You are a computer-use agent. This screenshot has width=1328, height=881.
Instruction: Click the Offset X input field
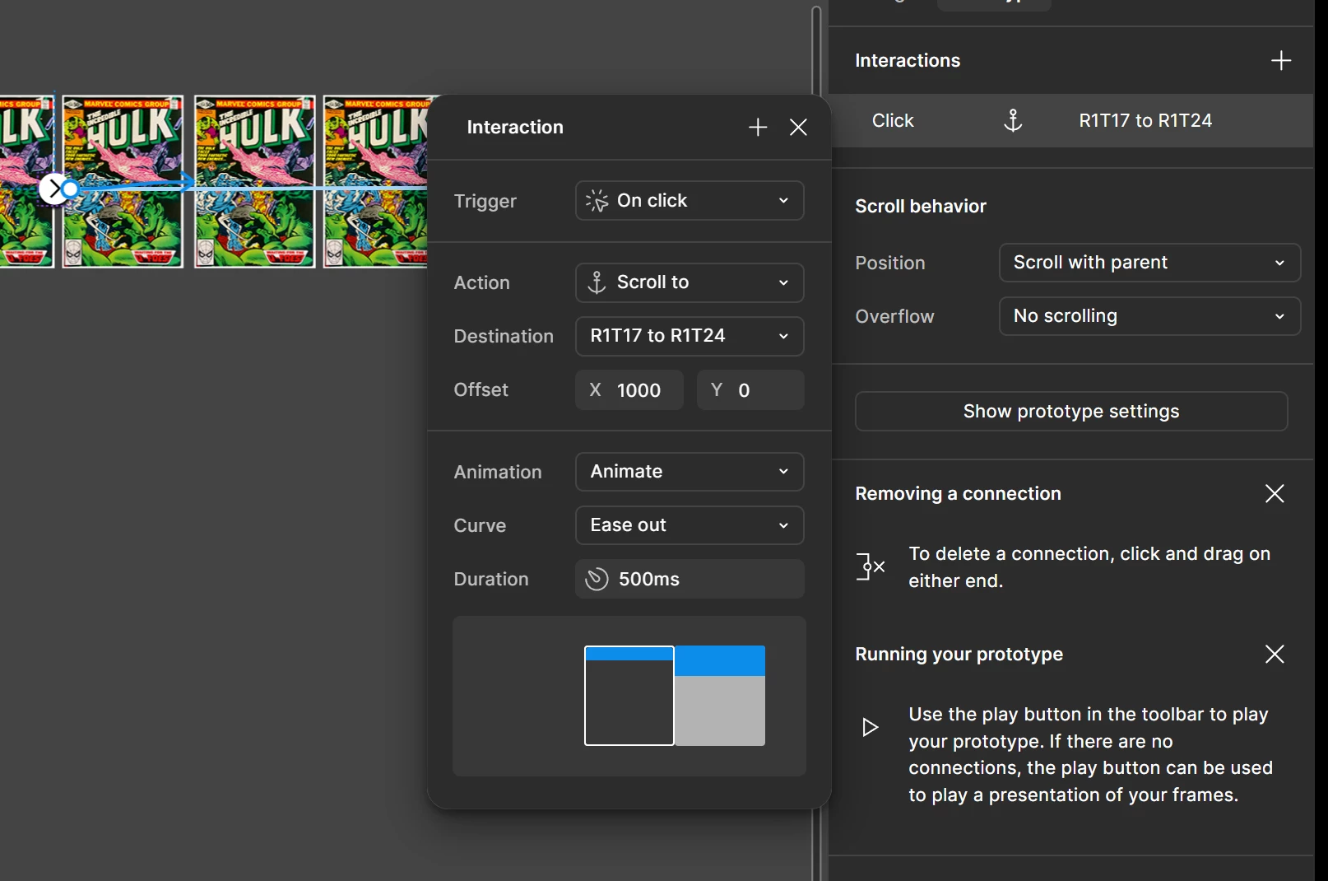tap(629, 390)
